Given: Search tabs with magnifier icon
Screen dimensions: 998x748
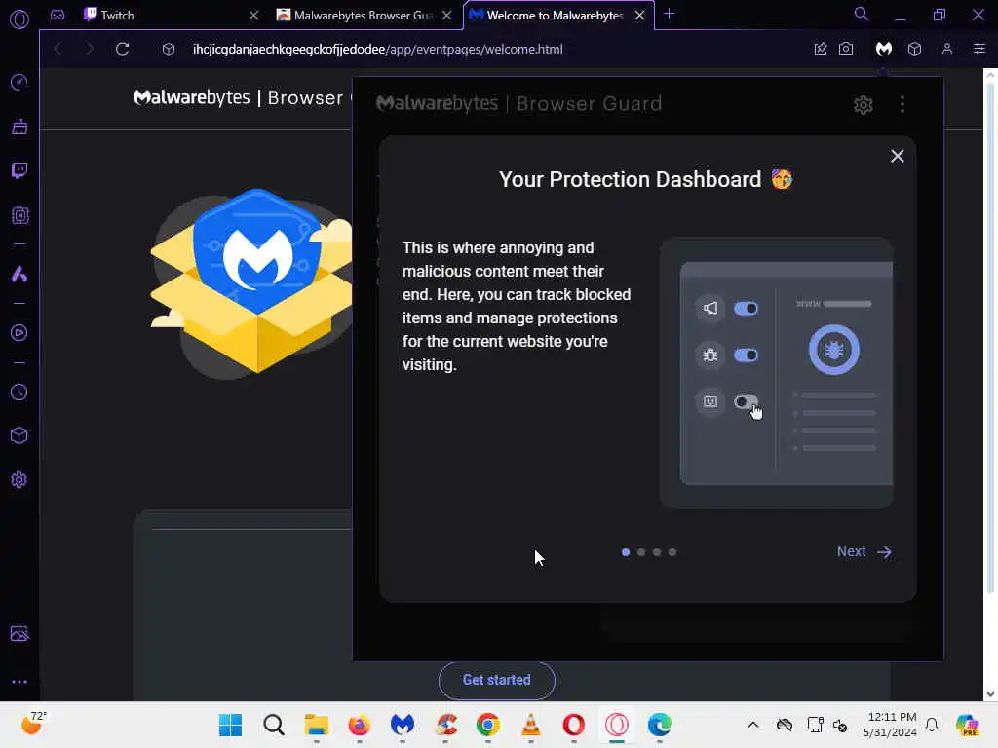Looking at the screenshot, I should pyautogui.click(x=862, y=14).
